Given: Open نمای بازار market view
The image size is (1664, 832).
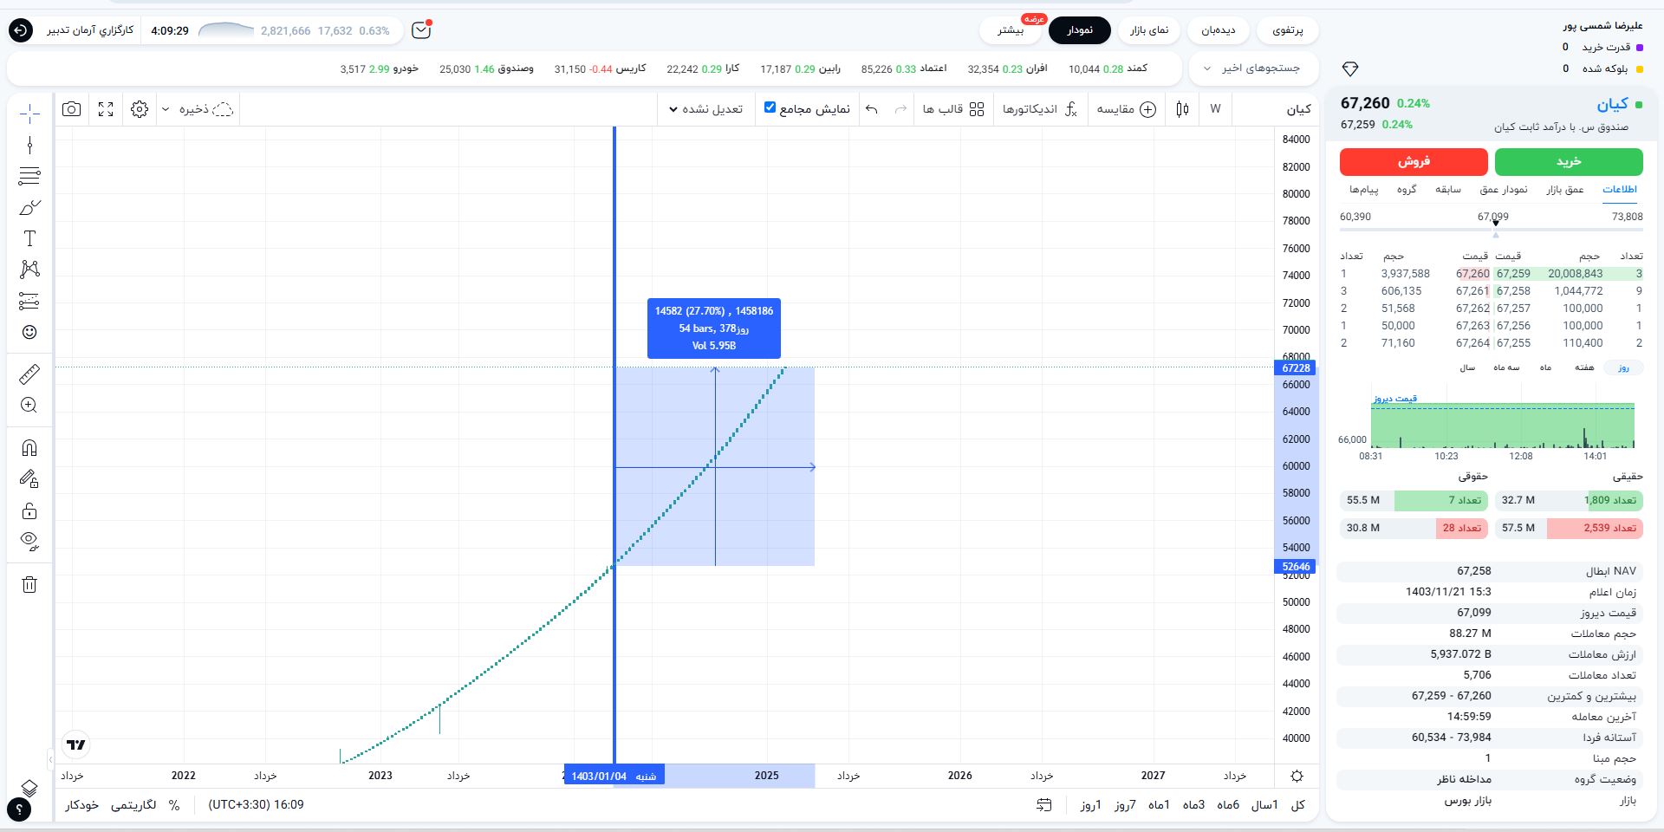Looking at the screenshot, I should 1149,30.
